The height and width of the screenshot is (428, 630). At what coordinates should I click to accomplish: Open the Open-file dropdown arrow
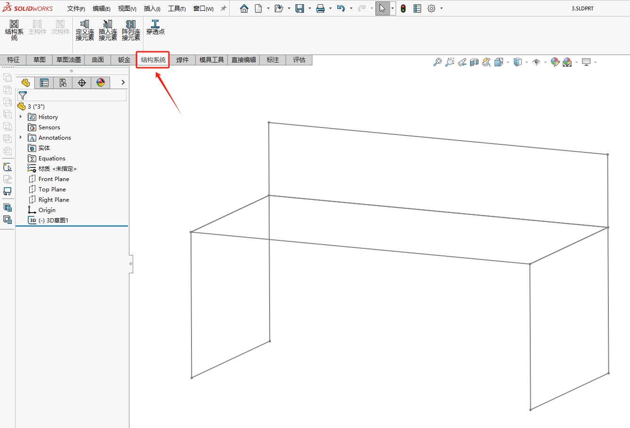[x=289, y=8]
